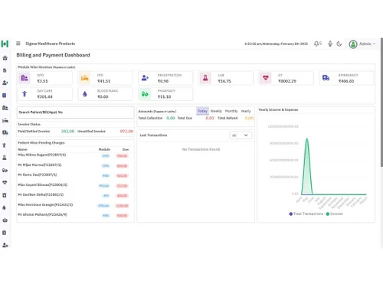Click the green income peak in chart
This screenshot has width=383, height=287.
tap(307, 139)
